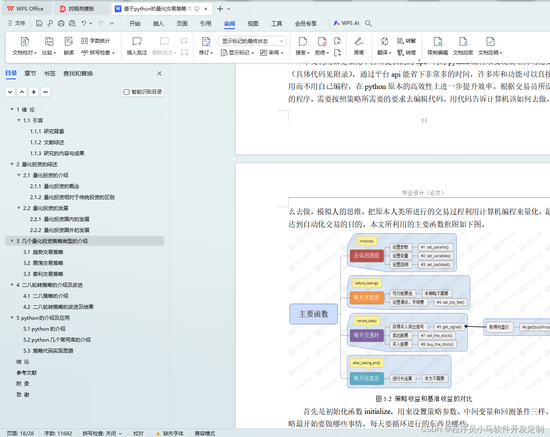Screen dimensions: 550x437
Task: Click the expand-level down arrow outline button
Action: 10,92
